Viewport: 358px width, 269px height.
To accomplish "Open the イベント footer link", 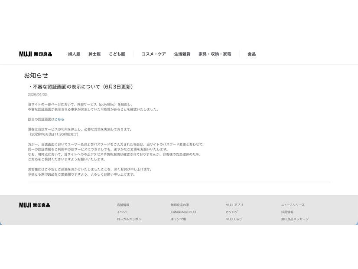I will [x=123, y=212].
